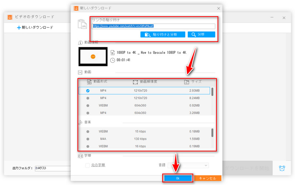Click the Video Download window logo icon
This screenshot has height=185, width=295.
10,17
